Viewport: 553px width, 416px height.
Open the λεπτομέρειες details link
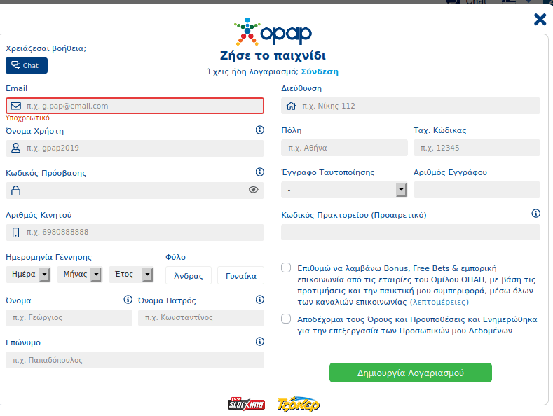439,302
